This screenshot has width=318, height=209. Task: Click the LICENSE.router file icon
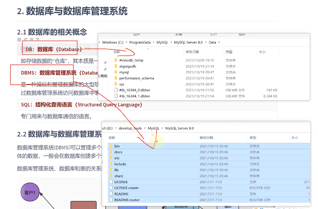111,188
